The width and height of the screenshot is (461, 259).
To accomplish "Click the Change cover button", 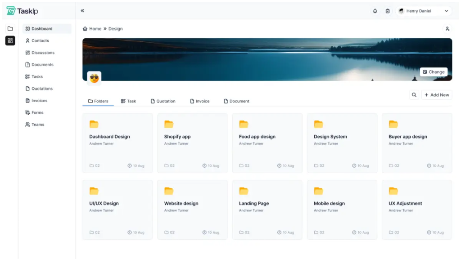I will pos(434,72).
